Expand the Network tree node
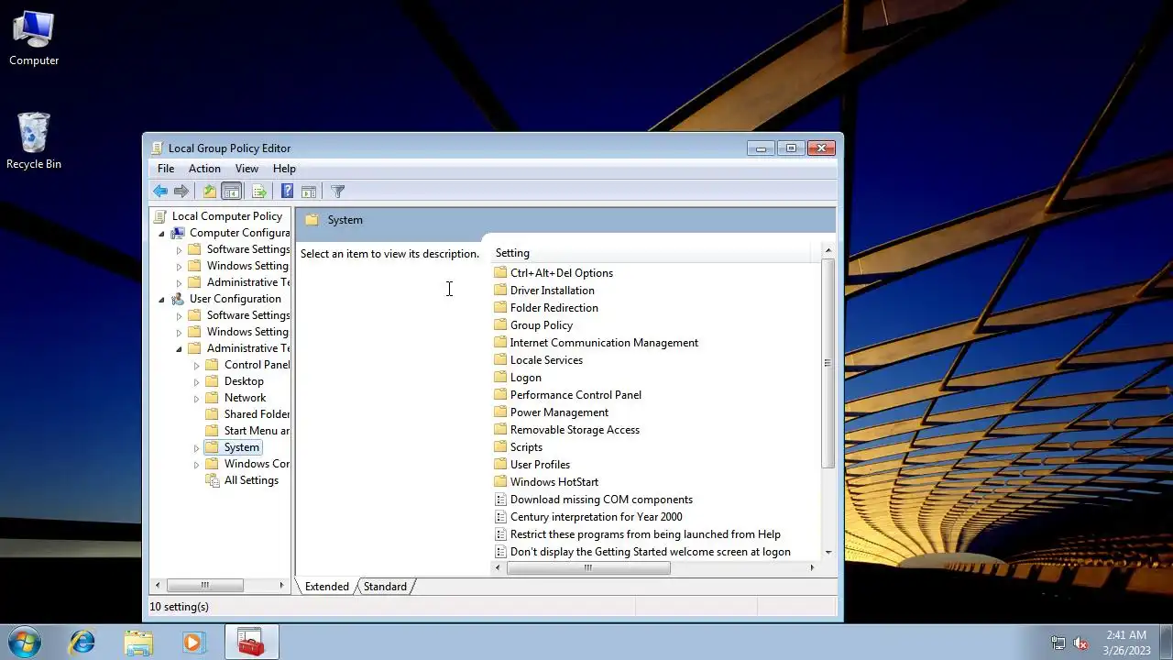Viewport: 1173px width, 660px height. tap(196, 398)
